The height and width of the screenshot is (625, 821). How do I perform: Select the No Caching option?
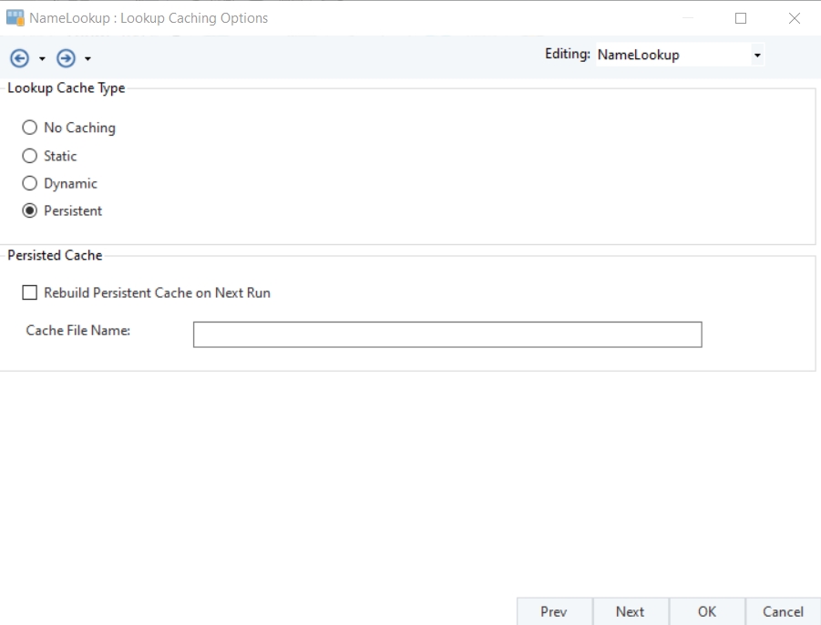[30, 128]
